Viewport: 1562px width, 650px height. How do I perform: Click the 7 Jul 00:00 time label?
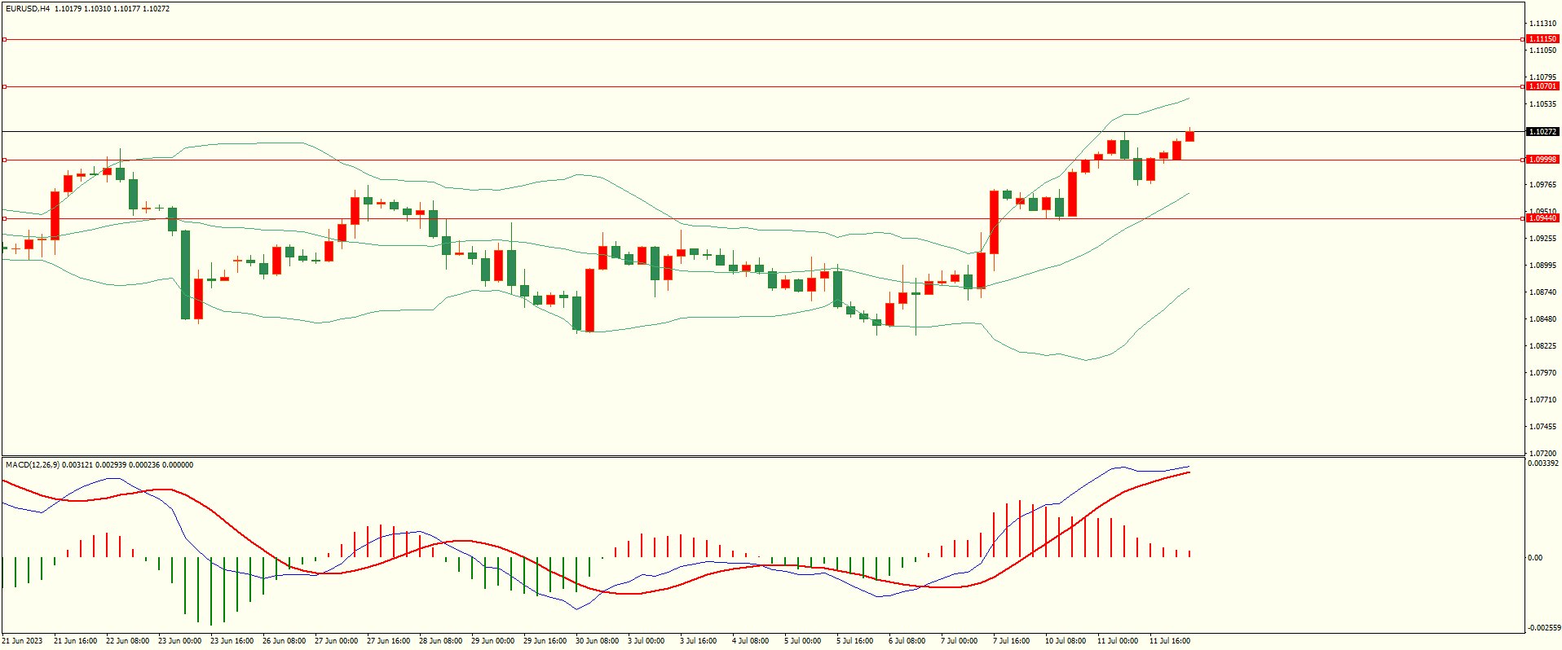[959, 641]
